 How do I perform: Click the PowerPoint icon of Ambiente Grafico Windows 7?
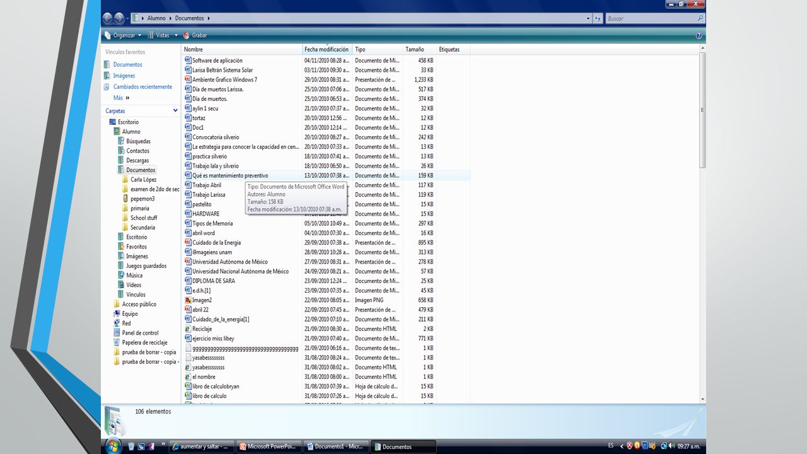point(188,79)
